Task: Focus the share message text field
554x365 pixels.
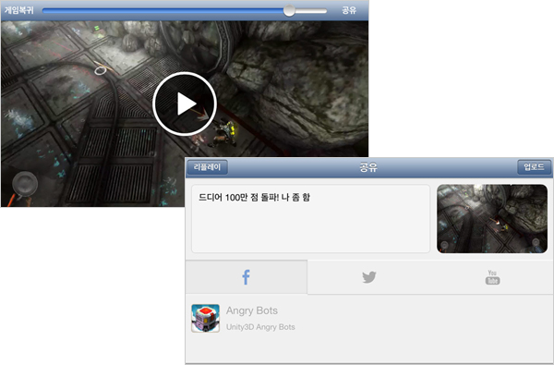Action: (x=310, y=219)
